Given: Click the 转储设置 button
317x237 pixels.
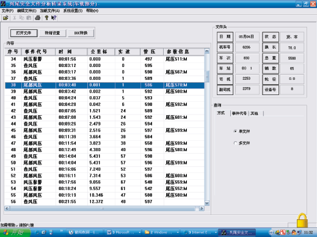Looking at the screenshot, I should click(x=53, y=33).
